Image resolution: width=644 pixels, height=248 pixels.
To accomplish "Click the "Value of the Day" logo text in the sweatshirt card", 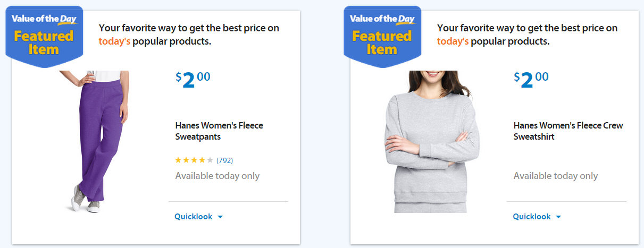I will pos(382,19).
